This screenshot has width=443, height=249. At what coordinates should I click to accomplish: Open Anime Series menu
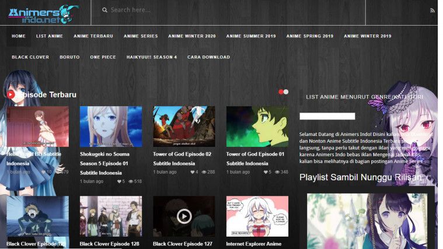tap(141, 36)
